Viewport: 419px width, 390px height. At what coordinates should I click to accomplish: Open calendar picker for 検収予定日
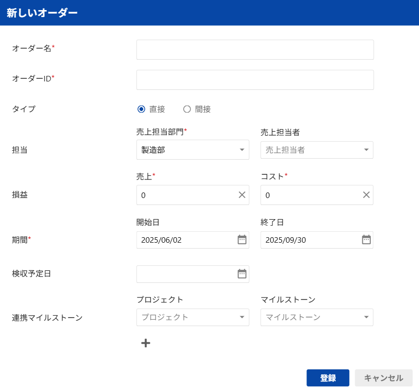[x=242, y=274]
